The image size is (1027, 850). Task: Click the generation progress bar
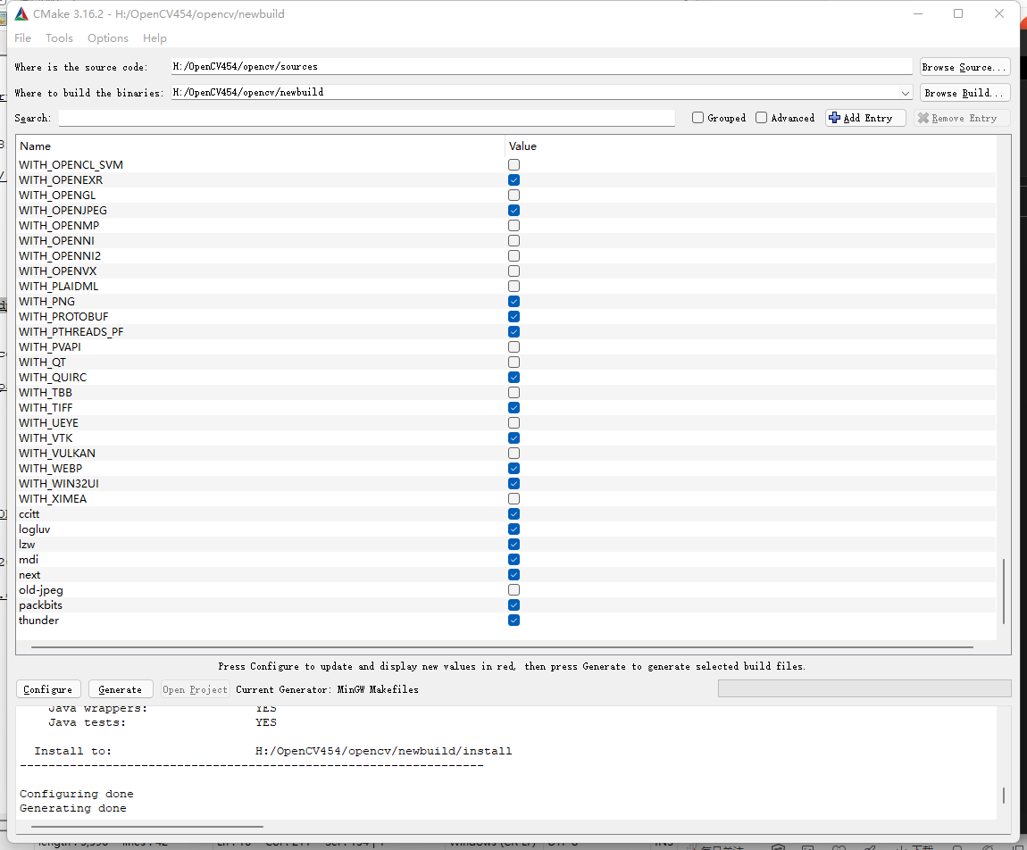coord(864,688)
